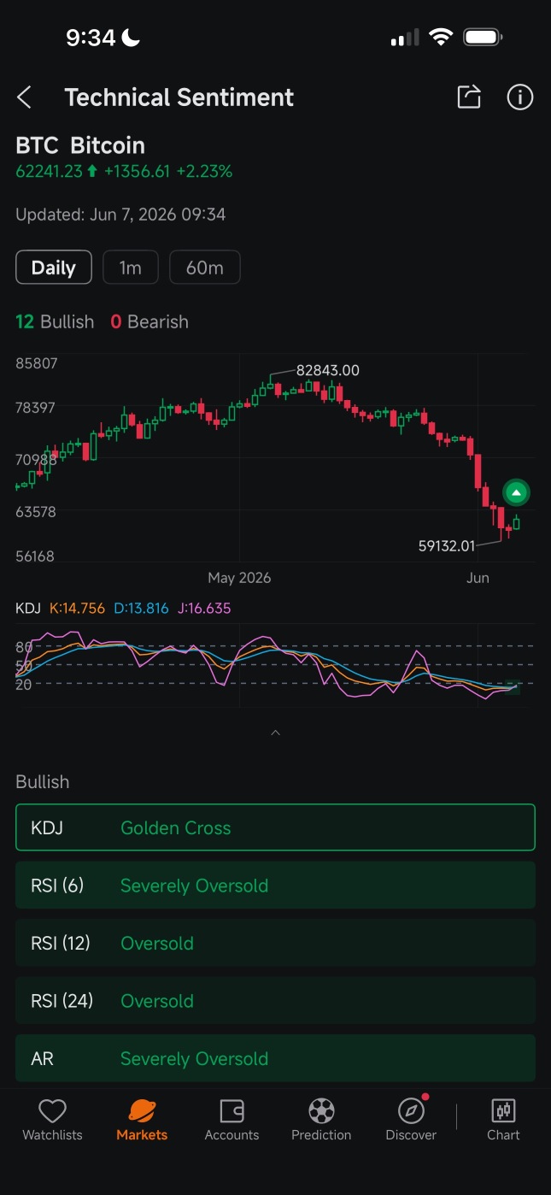This screenshot has width=551, height=1195.
Task: Select RSI (12) Oversold signal row
Action: [275, 943]
